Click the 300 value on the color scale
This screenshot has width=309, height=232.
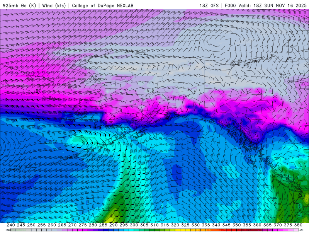(134, 225)
